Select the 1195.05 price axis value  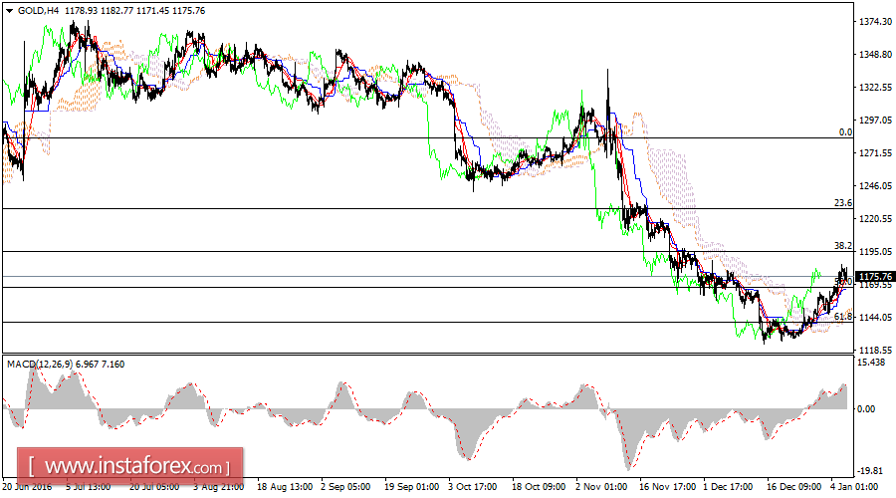click(875, 252)
